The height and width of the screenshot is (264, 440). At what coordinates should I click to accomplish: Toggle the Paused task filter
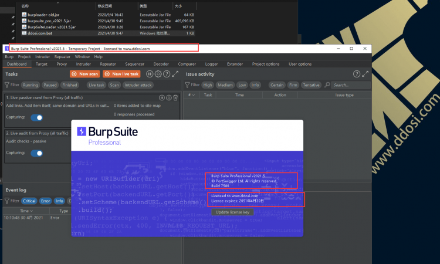coord(50,85)
